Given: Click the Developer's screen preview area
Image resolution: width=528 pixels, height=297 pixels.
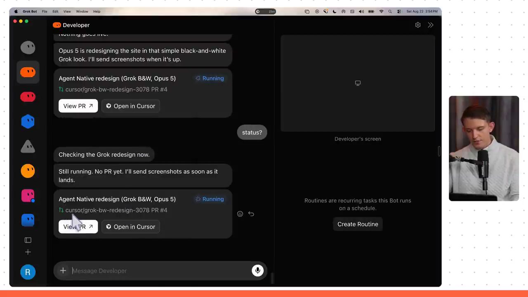Looking at the screenshot, I should click(x=358, y=83).
